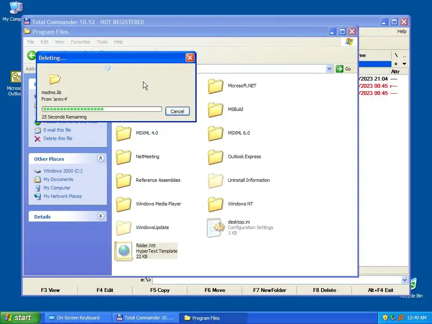
Task: Switch to On-Screen Keyboard taskbar item
Action: [78, 318]
